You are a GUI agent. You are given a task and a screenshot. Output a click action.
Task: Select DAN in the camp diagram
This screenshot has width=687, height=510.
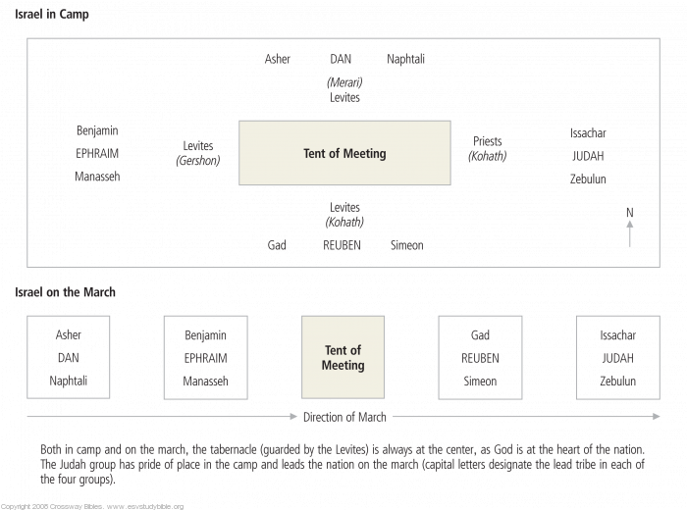click(x=341, y=60)
